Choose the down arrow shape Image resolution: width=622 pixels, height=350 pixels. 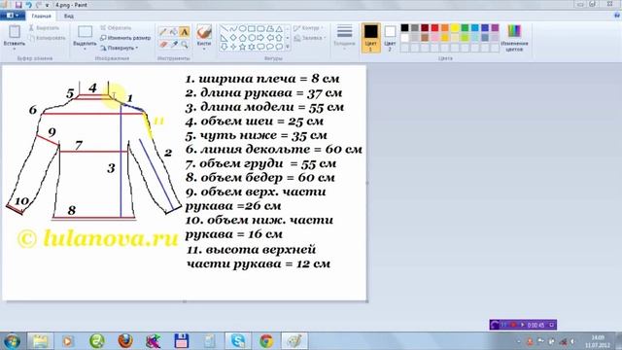coord(224,47)
